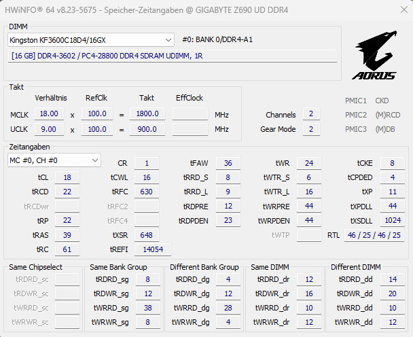Image resolution: width=413 pixels, height=337 pixels.
Task: Click the empty tRDRD_sc field
Action: (x=67, y=279)
